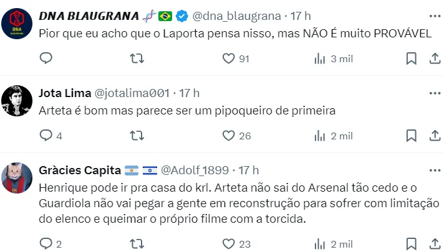Click DNA BLAUGRANA's profile avatar

(x=17, y=24)
